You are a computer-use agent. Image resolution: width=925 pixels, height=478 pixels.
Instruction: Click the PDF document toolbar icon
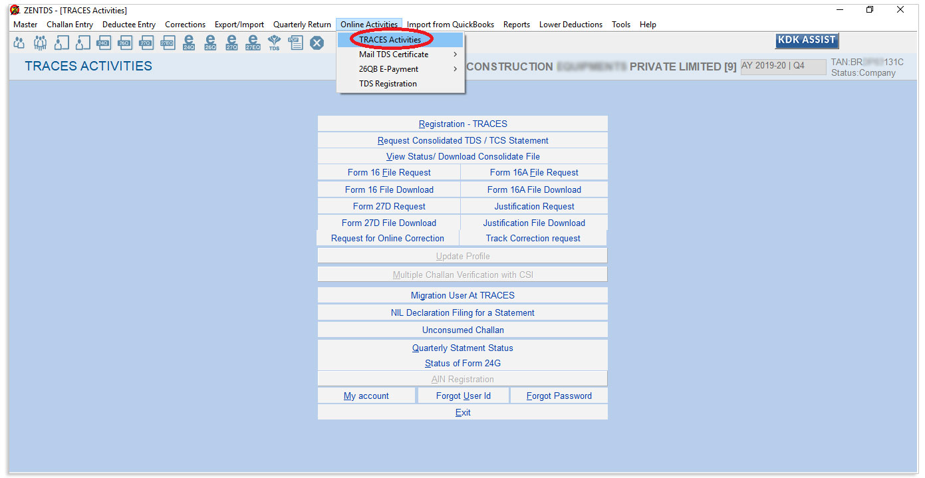click(295, 43)
